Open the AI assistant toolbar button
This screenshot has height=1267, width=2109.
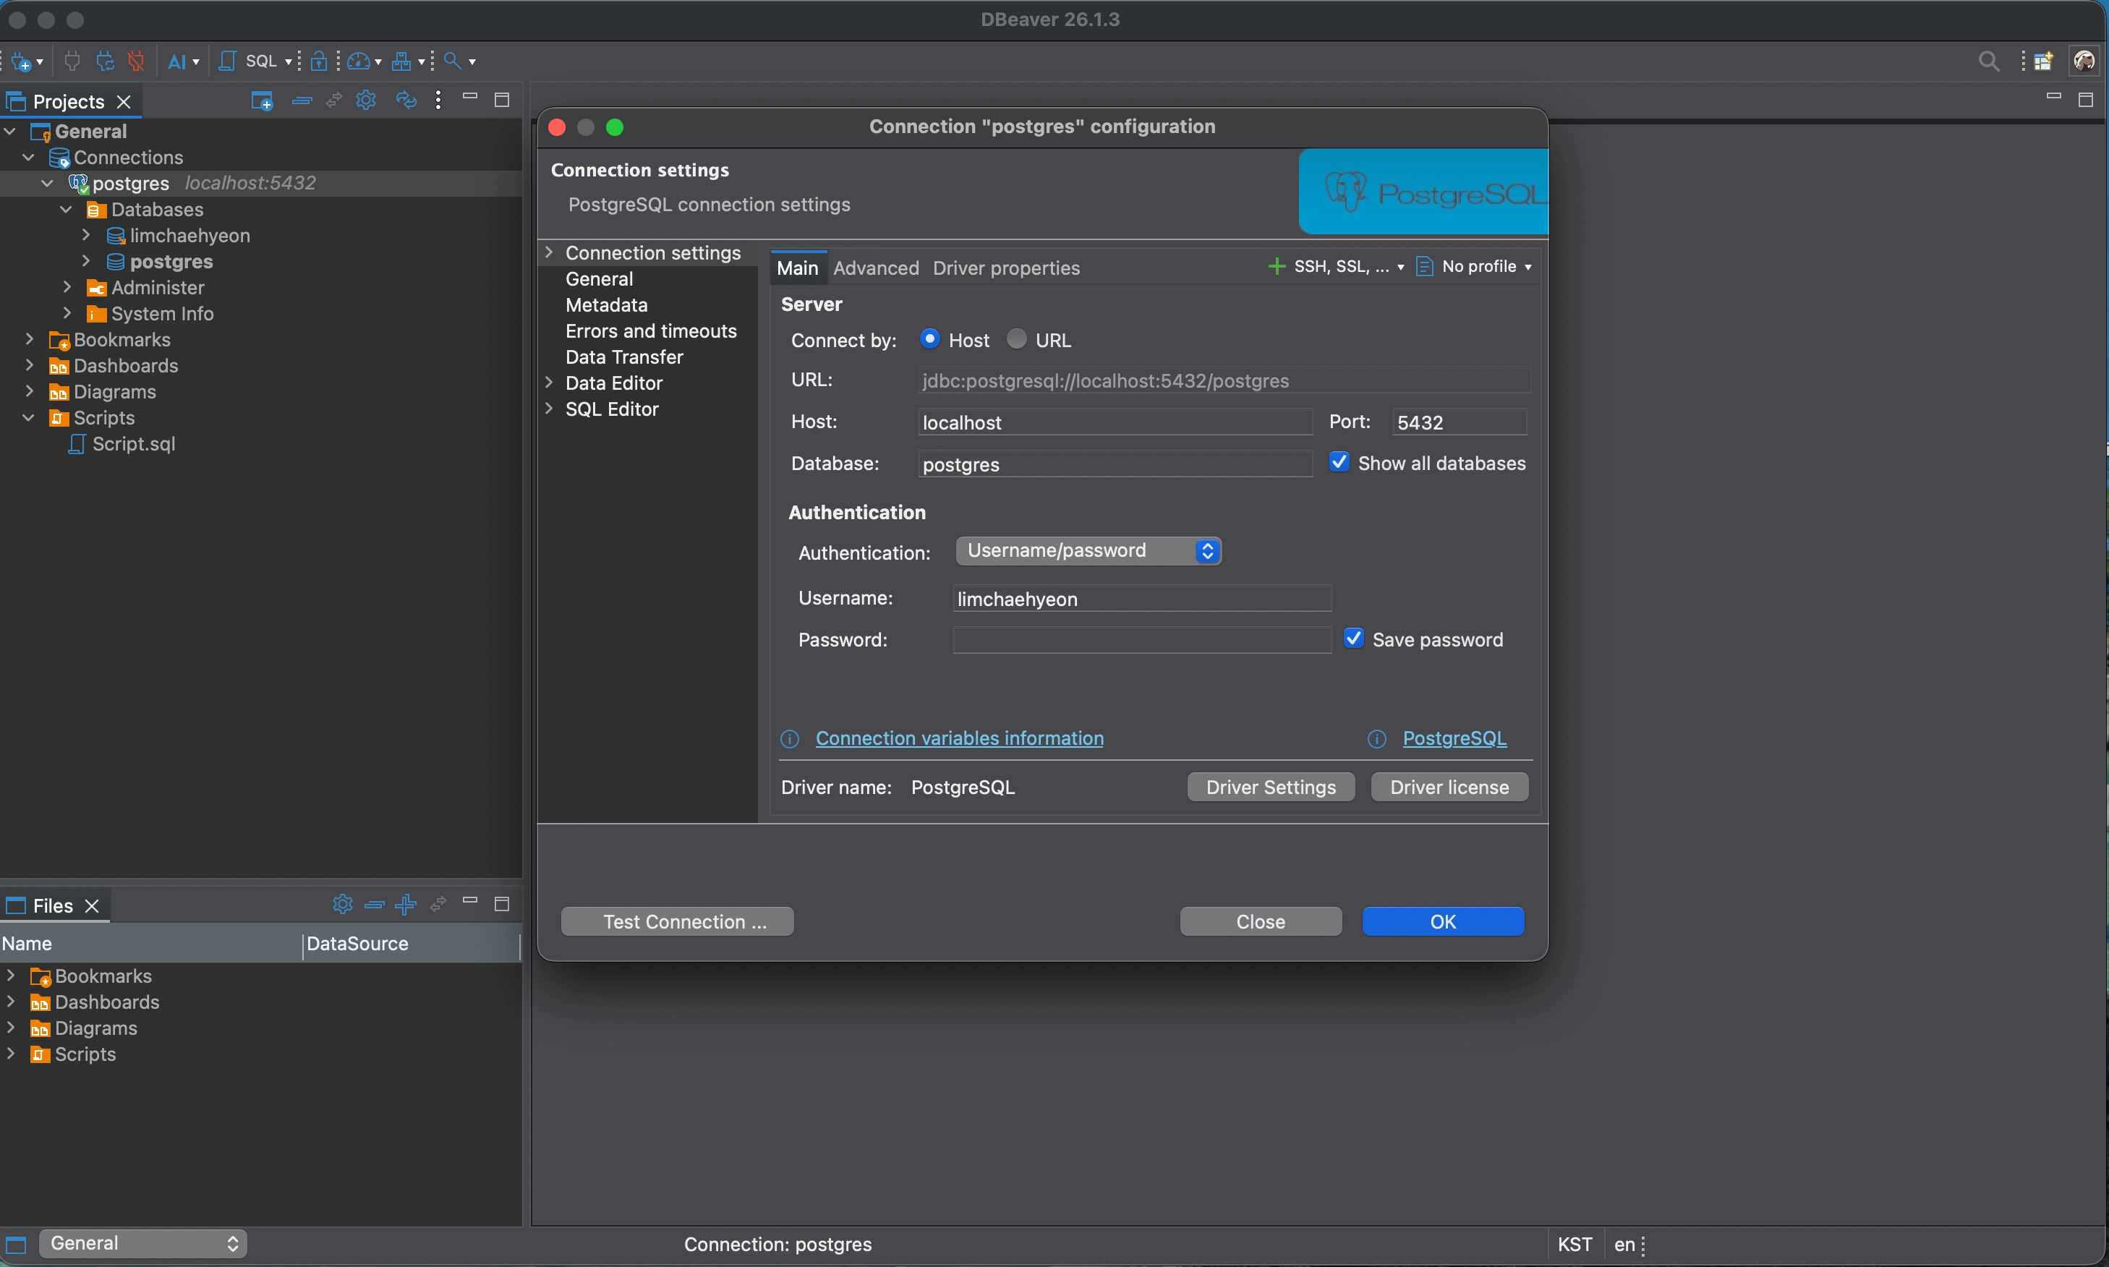(176, 61)
